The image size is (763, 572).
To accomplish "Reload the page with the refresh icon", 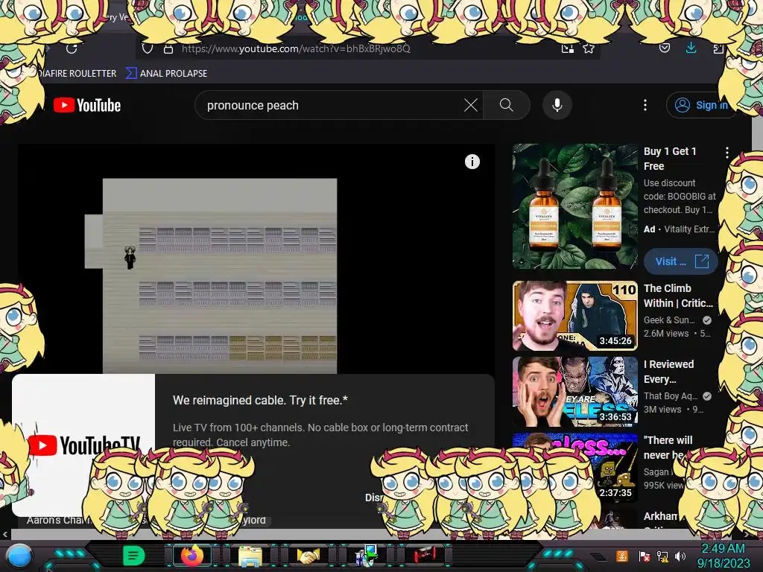I will [72, 48].
